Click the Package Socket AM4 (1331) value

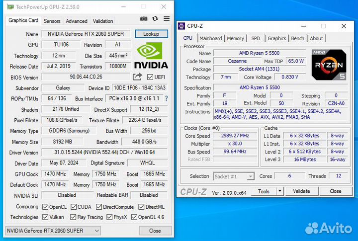point(260,69)
